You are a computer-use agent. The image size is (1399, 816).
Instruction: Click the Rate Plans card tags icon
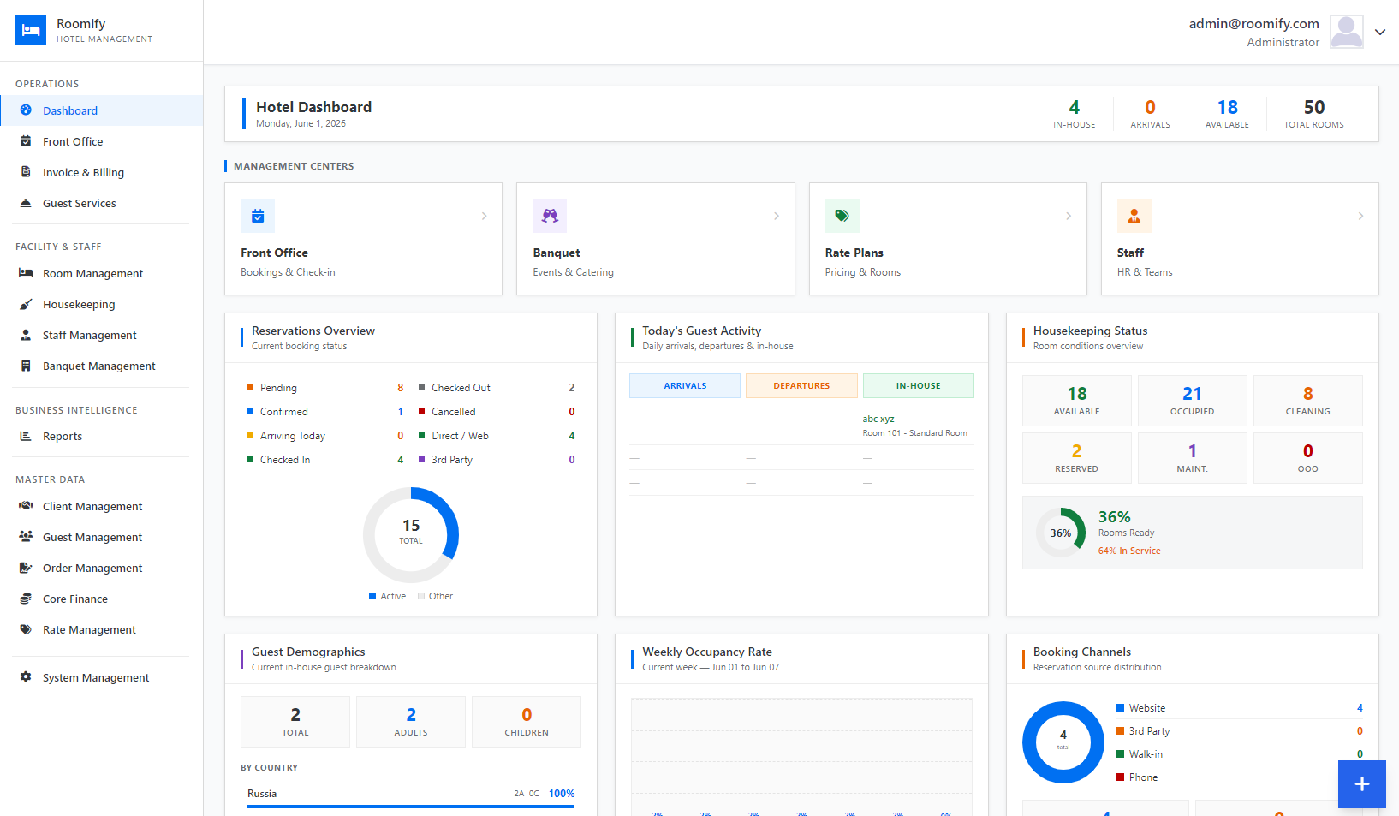tap(842, 216)
